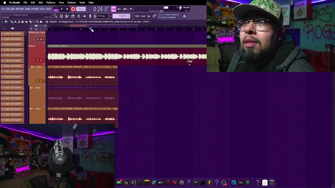This screenshot has width=335, height=188.
Task: Open FL Studio in the Dock
Action: point(209,183)
